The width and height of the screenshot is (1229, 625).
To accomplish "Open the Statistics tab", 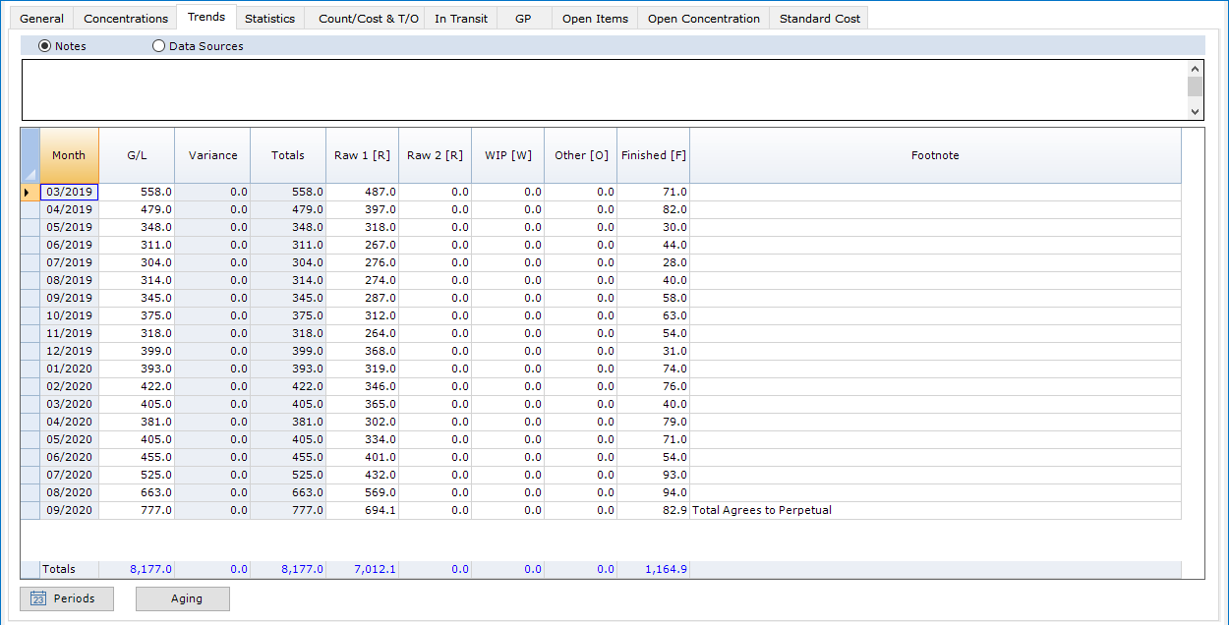I will [x=269, y=17].
